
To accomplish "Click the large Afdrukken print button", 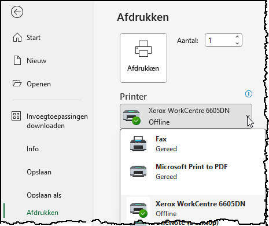I will point(143,58).
